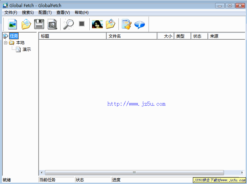Open the 查看(V) menu
The height and width of the screenshot is (184, 247).
tap(63, 13)
